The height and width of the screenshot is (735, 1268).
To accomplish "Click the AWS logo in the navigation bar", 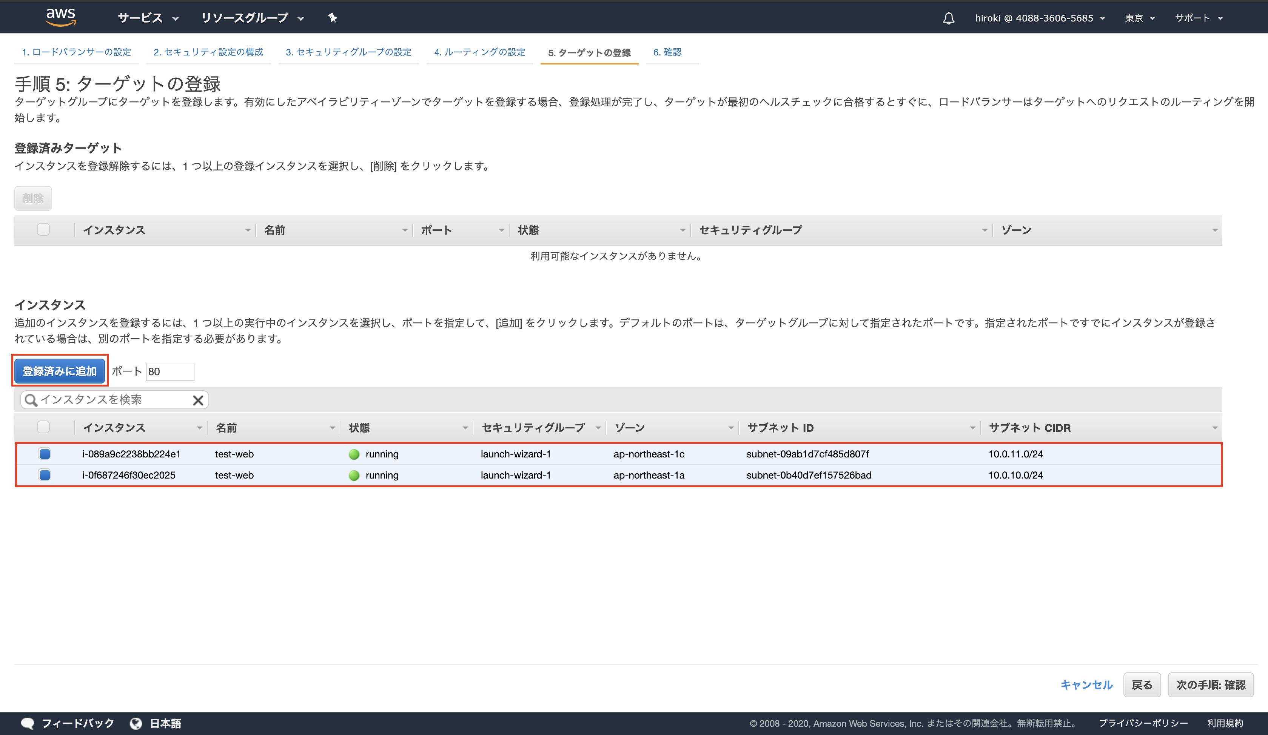I will pyautogui.click(x=60, y=17).
